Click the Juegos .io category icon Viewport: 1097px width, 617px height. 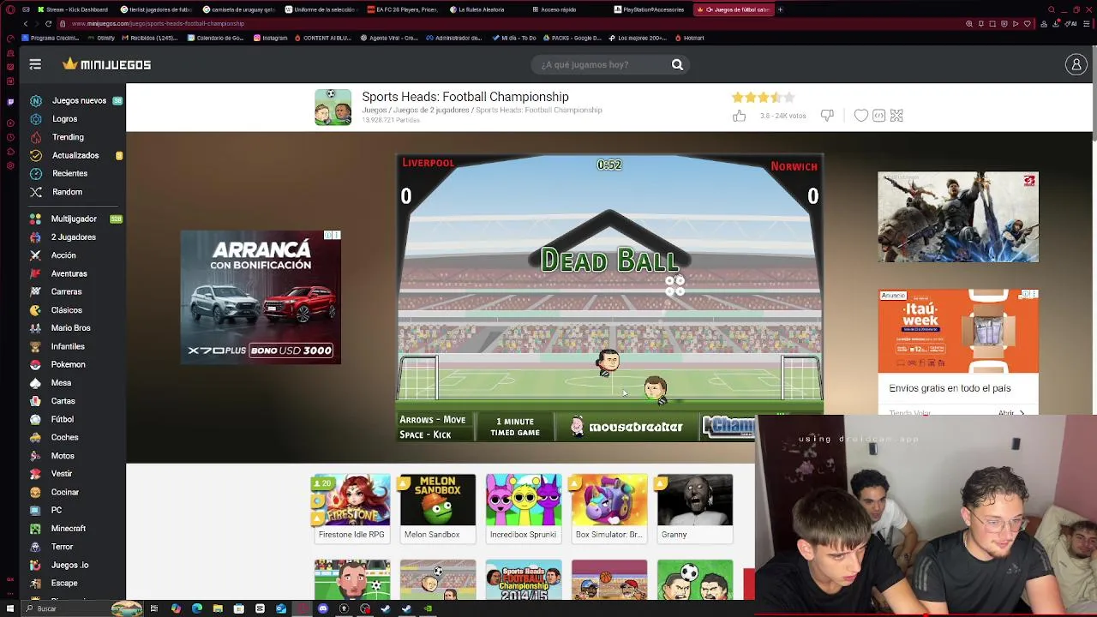(x=35, y=565)
